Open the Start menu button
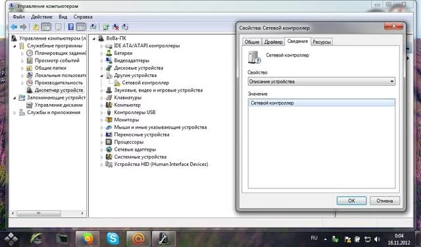421x247 pixels. 11,238
